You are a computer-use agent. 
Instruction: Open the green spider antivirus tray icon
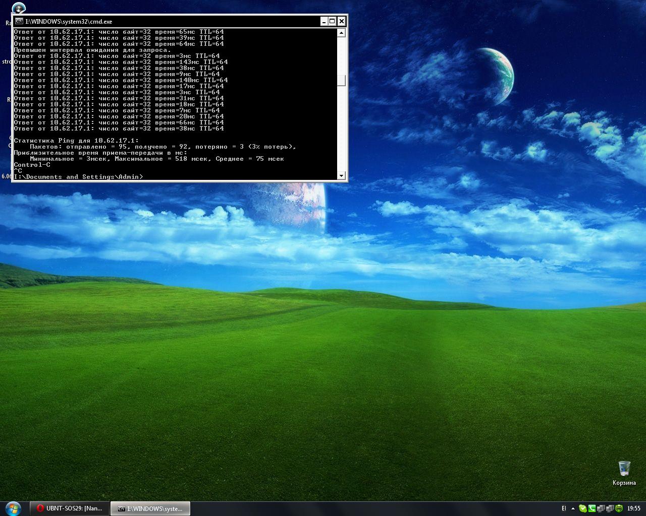pyautogui.click(x=619, y=508)
